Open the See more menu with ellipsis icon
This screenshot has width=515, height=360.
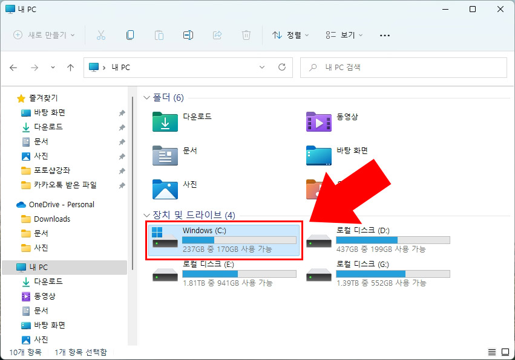point(384,35)
